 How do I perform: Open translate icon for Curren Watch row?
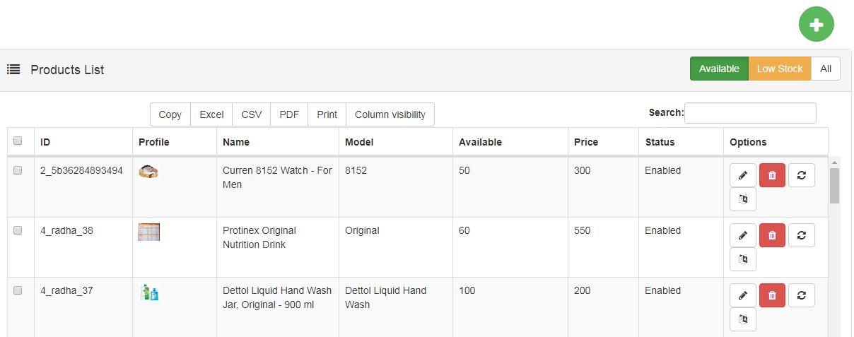pyautogui.click(x=743, y=199)
